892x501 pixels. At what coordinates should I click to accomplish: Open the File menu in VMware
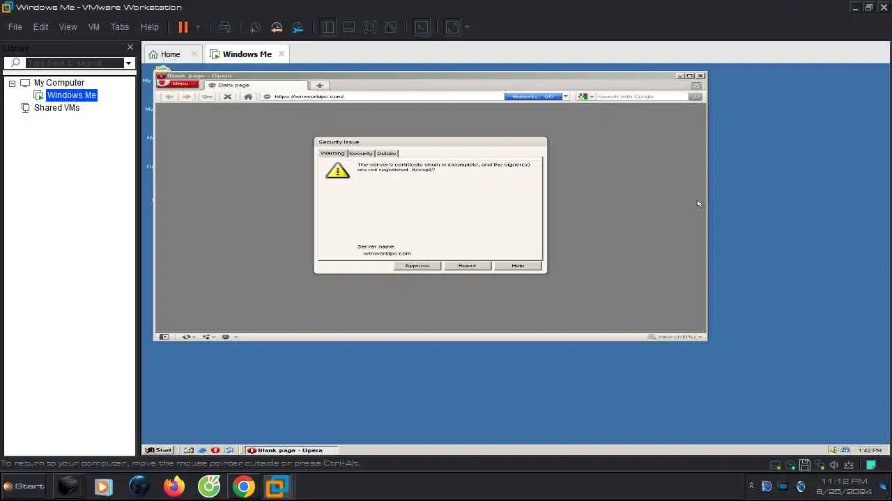[15, 27]
